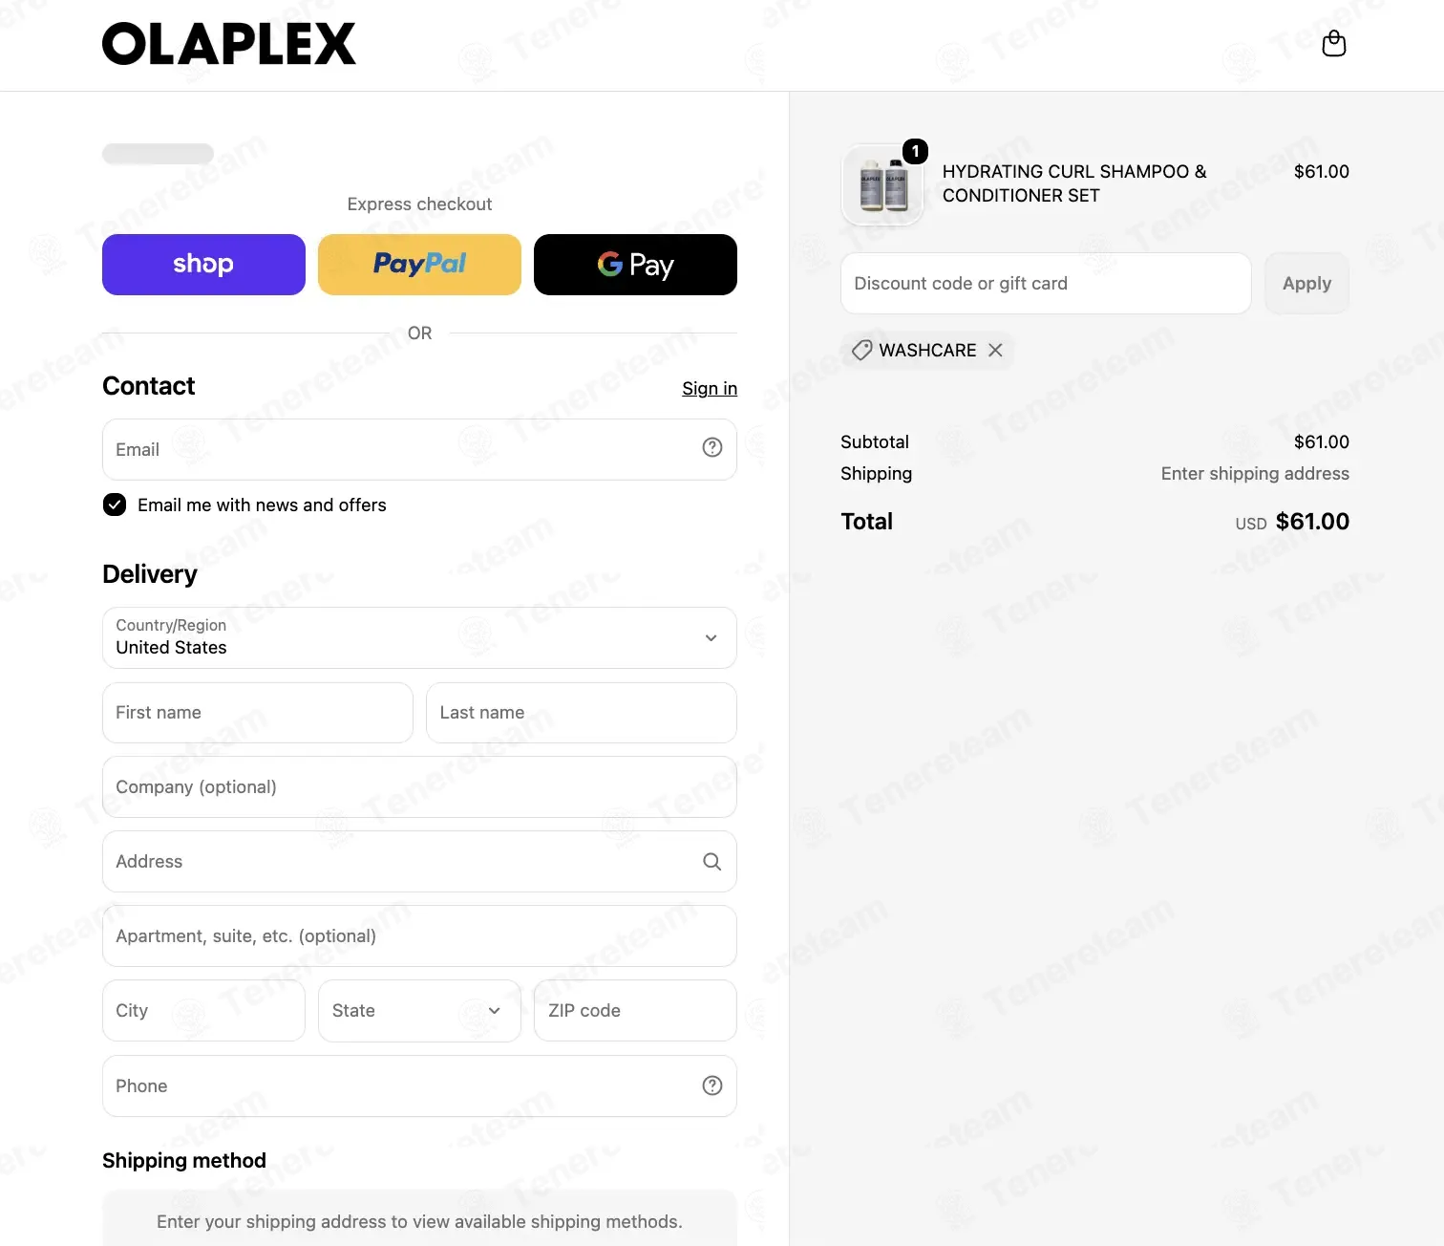Open the shampoo and conditioner set thumbnail

point(882,185)
